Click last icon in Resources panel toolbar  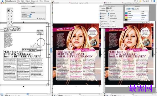138,9
